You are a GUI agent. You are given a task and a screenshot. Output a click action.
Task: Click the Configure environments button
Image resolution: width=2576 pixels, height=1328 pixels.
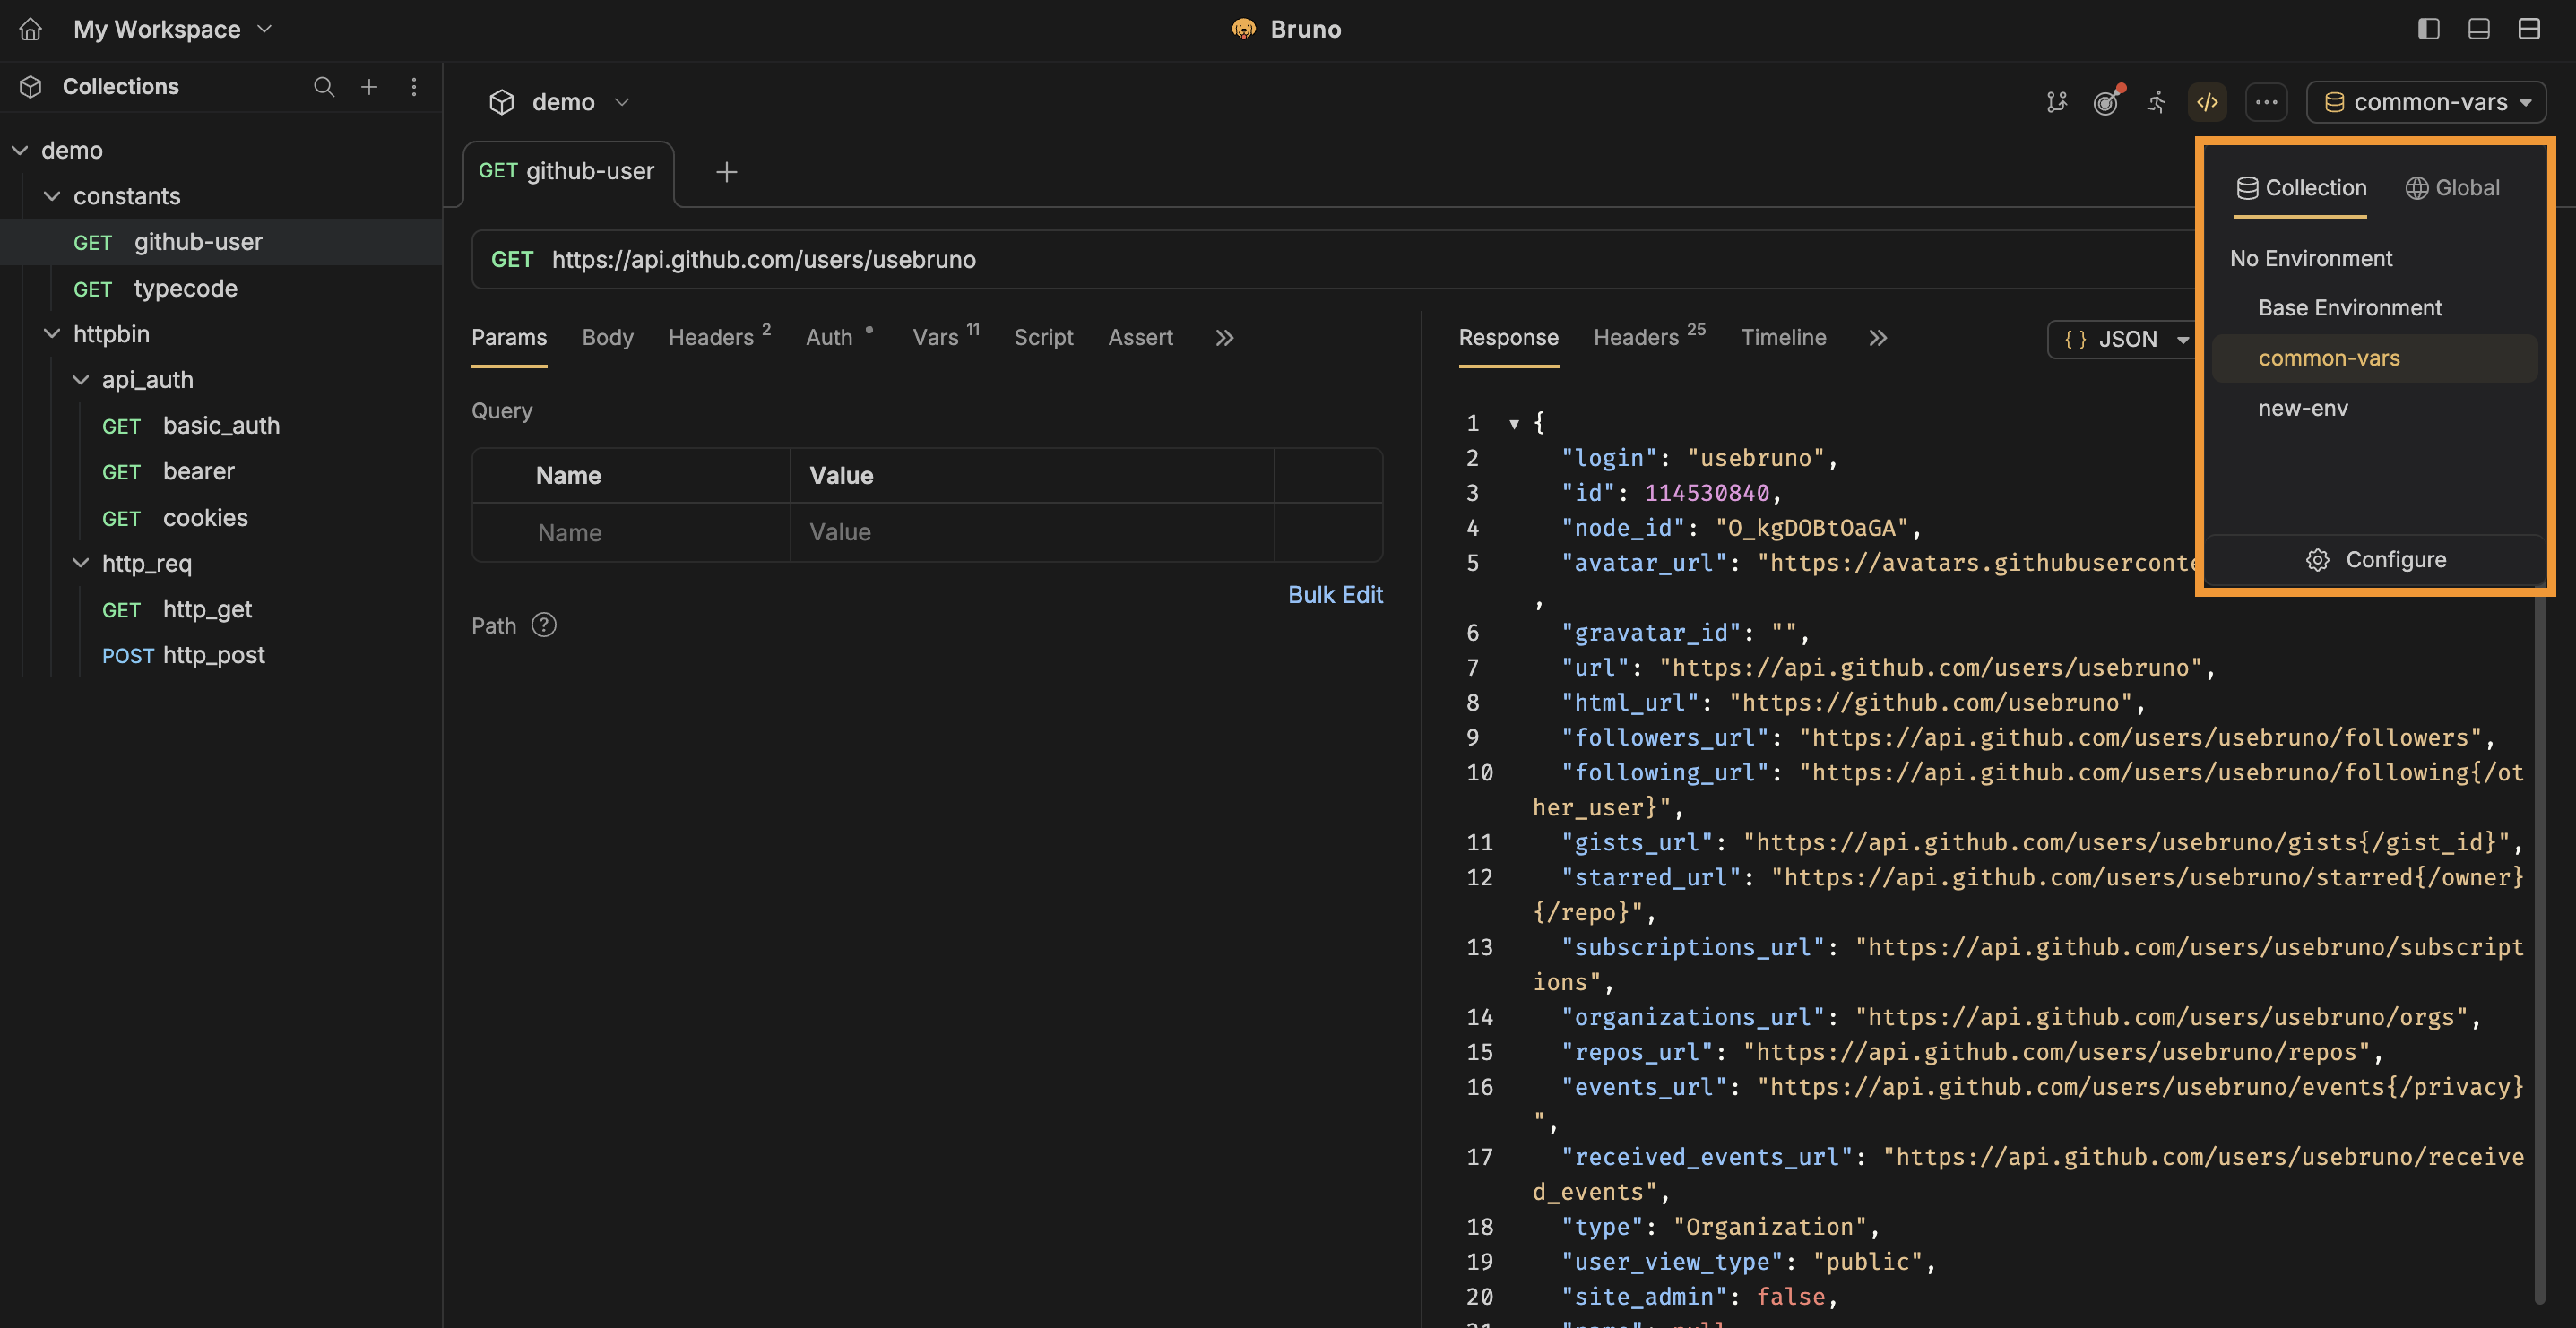pyautogui.click(x=2376, y=560)
